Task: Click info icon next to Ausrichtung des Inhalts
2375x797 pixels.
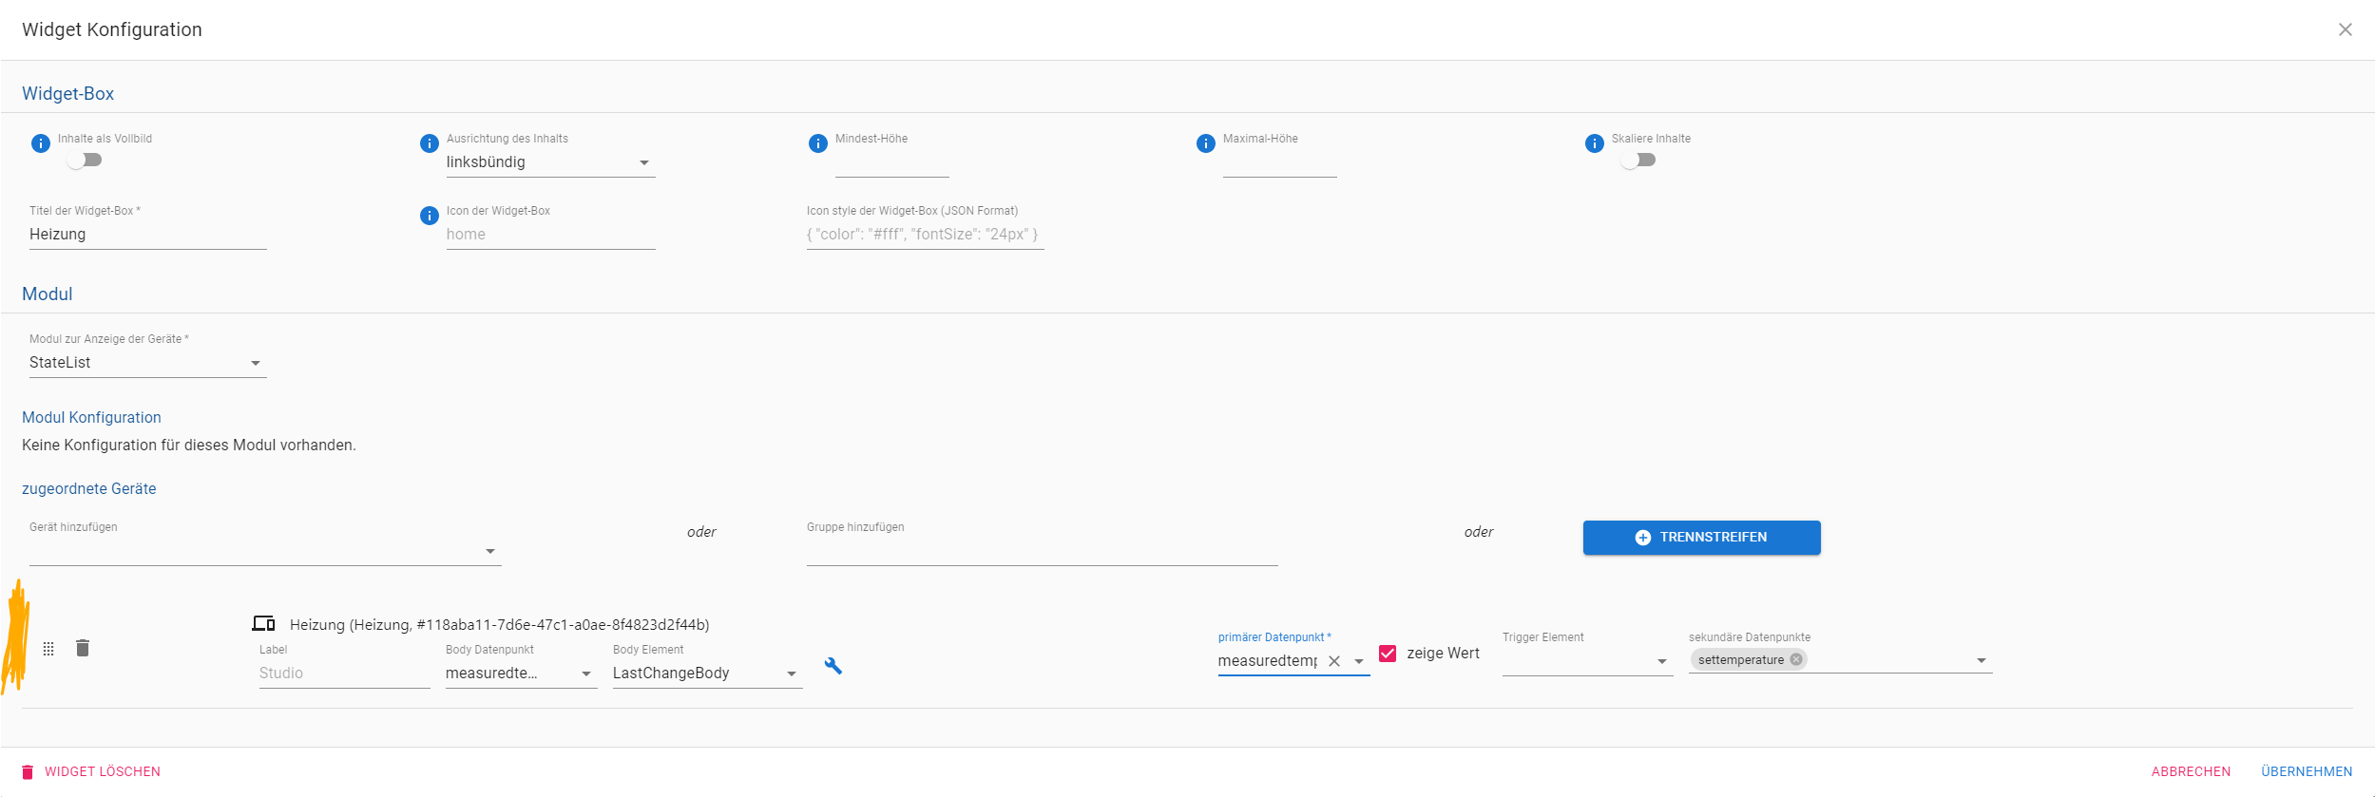Action: (x=430, y=143)
